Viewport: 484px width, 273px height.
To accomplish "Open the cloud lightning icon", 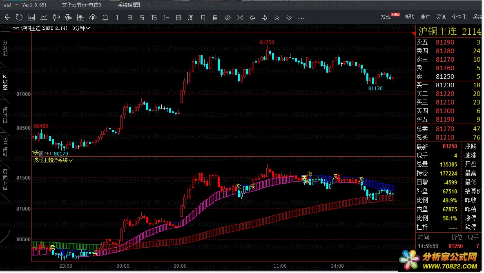I will click(x=93, y=18).
